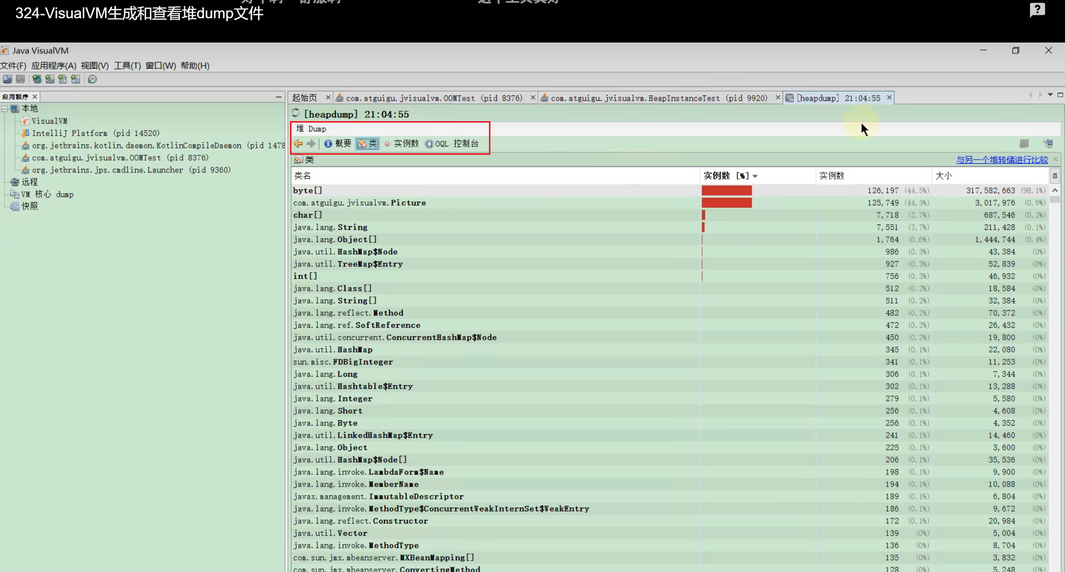Click the Application Snapshot toolbar icon
1065x572 pixels.
(x=75, y=79)
